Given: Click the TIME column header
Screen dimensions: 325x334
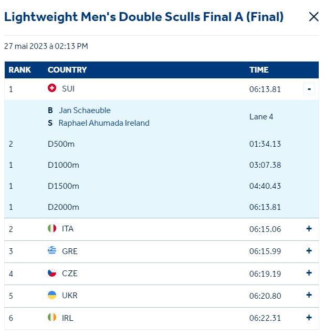Looking at the screenshot, I should (x=259, y=70).
